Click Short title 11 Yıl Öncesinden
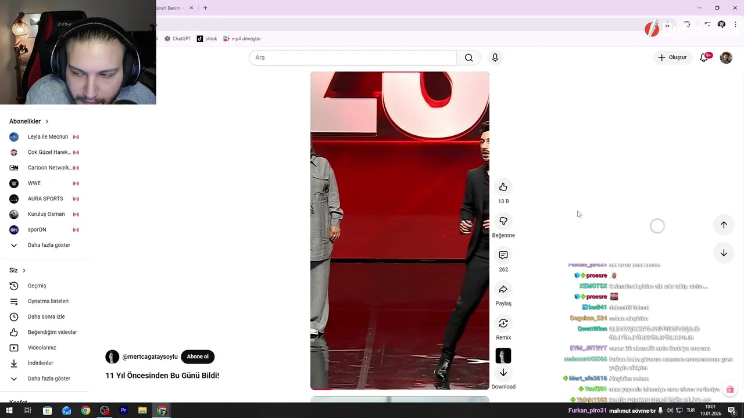The width and height of the screenshot is (744, 418). click(162, 376)
